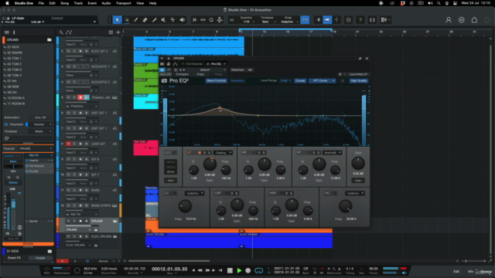Select 02 SNARE in the drums list
Screen dimensions: 495x278
pos(15,53)
